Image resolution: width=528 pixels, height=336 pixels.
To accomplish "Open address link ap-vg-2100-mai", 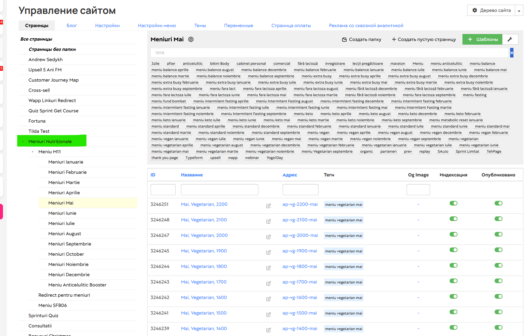I will (x=300, y=220).
